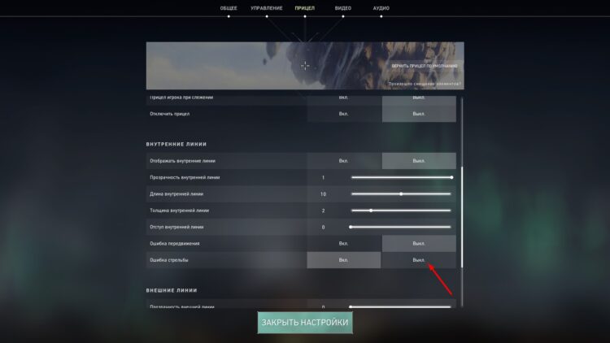Select the ПРИЦЕЛ tab
Viewport: 610px width, 343px height.
click(305, 8)
